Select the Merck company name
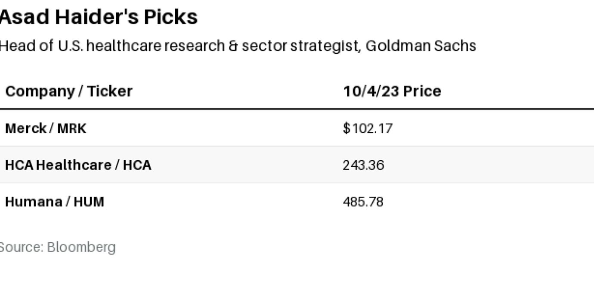 (x=25, y=128)
